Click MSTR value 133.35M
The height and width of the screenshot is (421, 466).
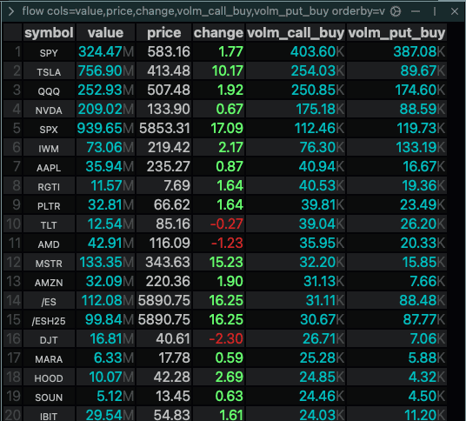(105, 262)
